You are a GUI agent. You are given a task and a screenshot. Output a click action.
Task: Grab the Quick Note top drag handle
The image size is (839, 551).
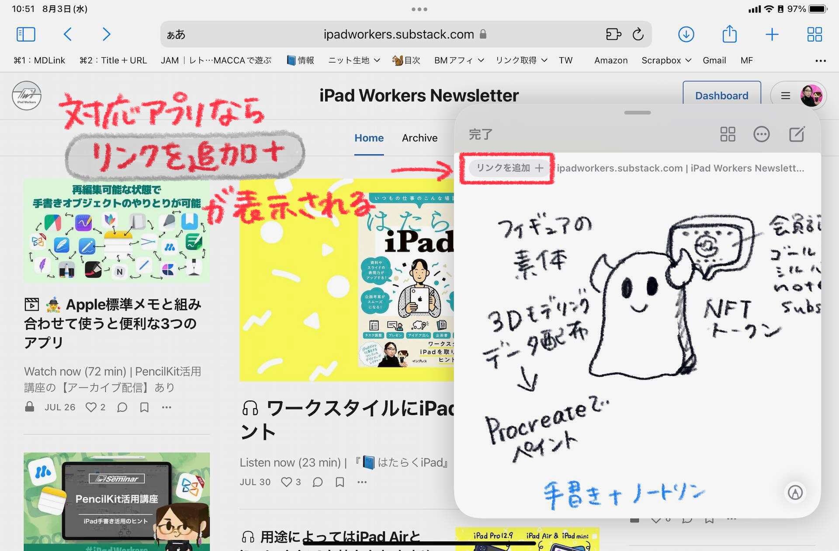click(x=638, y=113)
